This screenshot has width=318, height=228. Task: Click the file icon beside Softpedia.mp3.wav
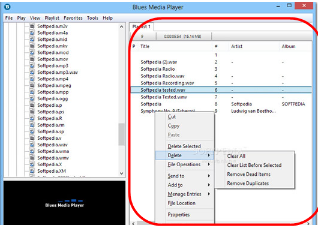click(x=32, y=72)
